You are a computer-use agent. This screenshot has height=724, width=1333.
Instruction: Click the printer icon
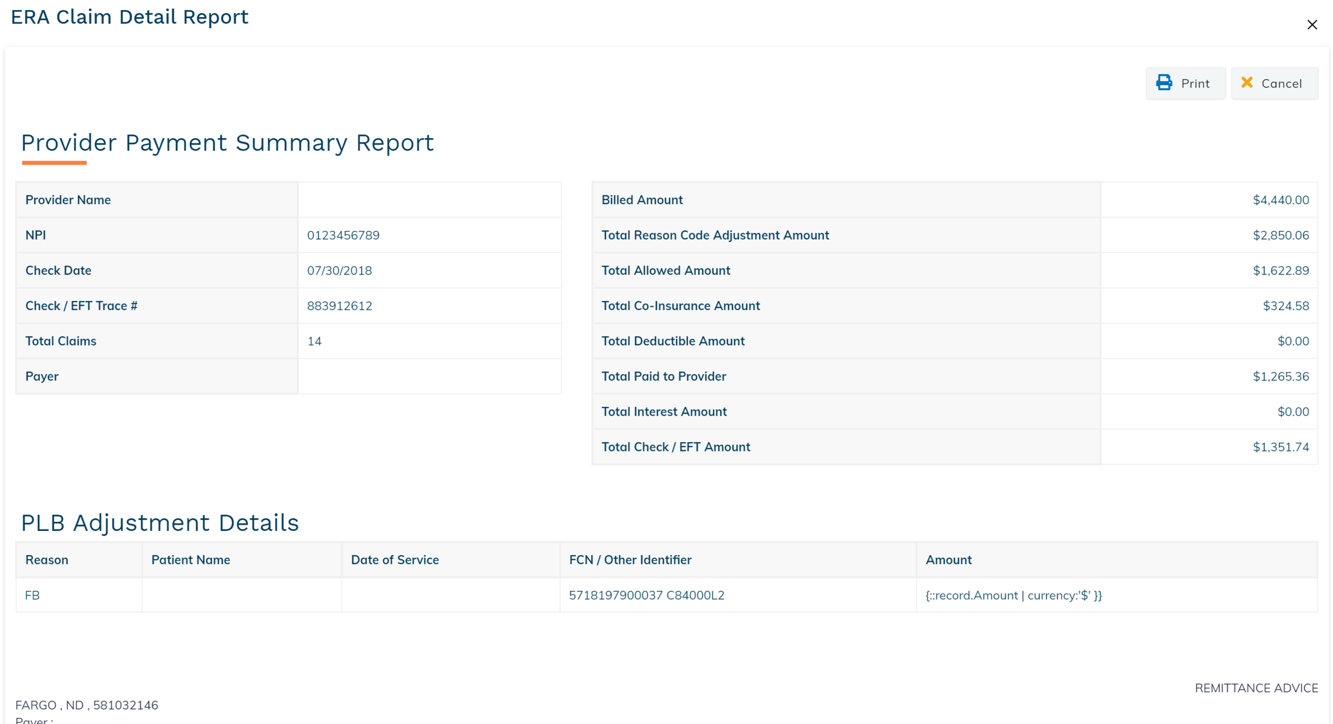click(x=1164, y=83)
